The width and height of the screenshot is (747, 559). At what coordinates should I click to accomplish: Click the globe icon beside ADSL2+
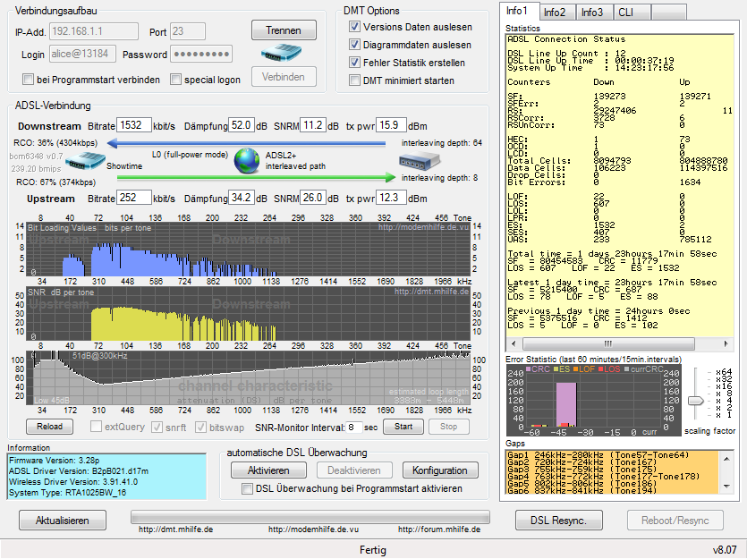[x=246, y=161]
